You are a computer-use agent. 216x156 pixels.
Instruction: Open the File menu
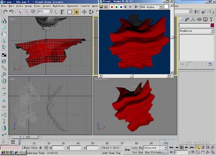click(4, 6)
